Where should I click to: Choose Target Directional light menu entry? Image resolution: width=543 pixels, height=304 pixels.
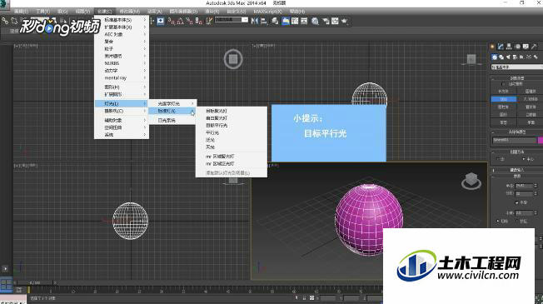click(x=232, y=125)
